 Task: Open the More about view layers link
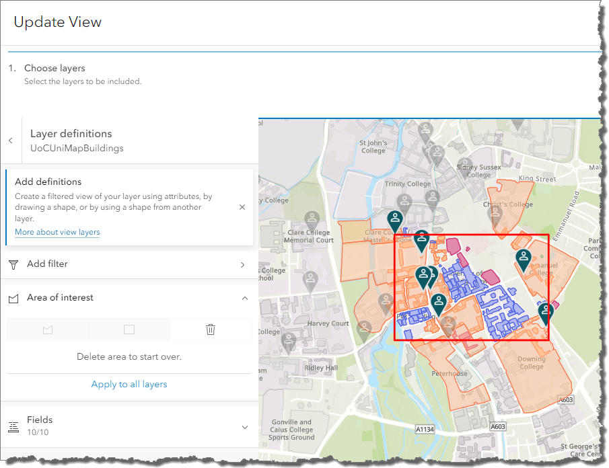[x=57, y=232]
